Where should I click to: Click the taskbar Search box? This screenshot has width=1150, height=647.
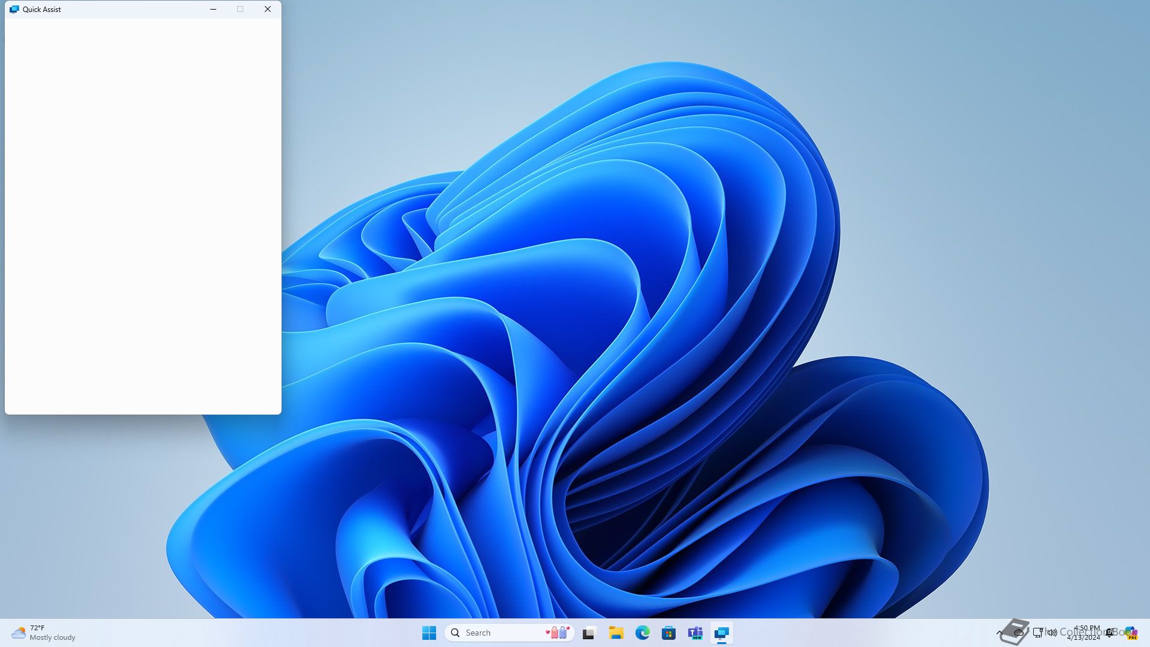[x=509, y=633]
